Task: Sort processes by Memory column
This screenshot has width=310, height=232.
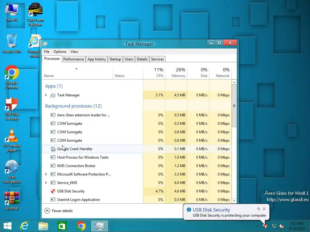Action: (x=176, y=72)
